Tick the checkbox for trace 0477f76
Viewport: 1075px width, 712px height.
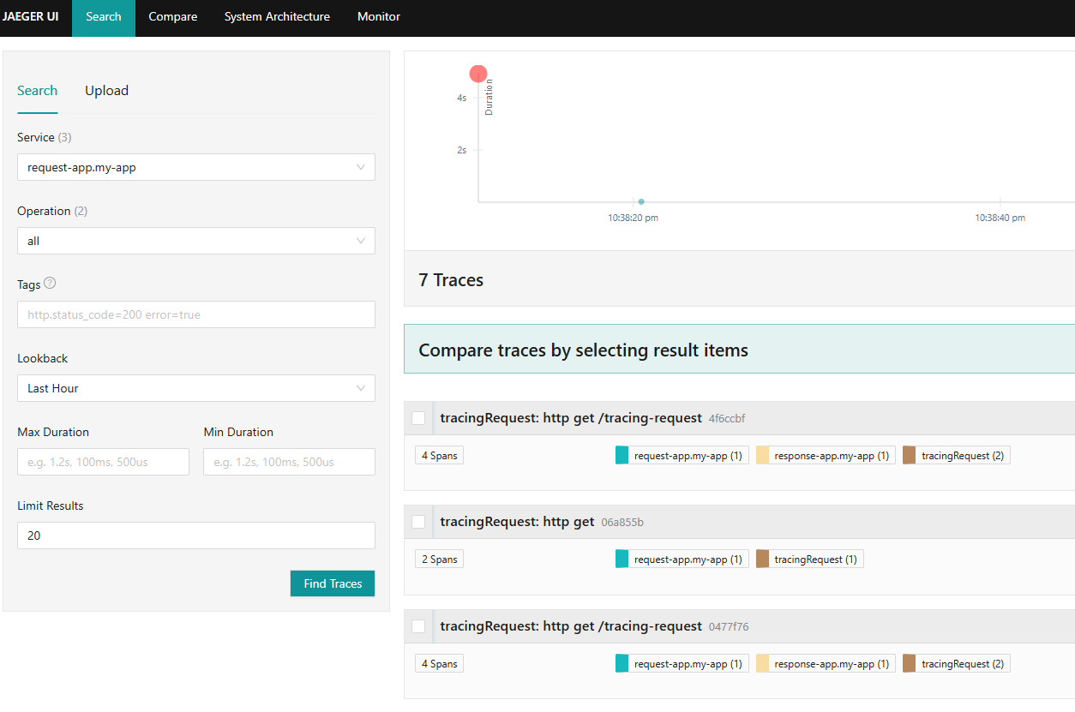click(418, 626)
